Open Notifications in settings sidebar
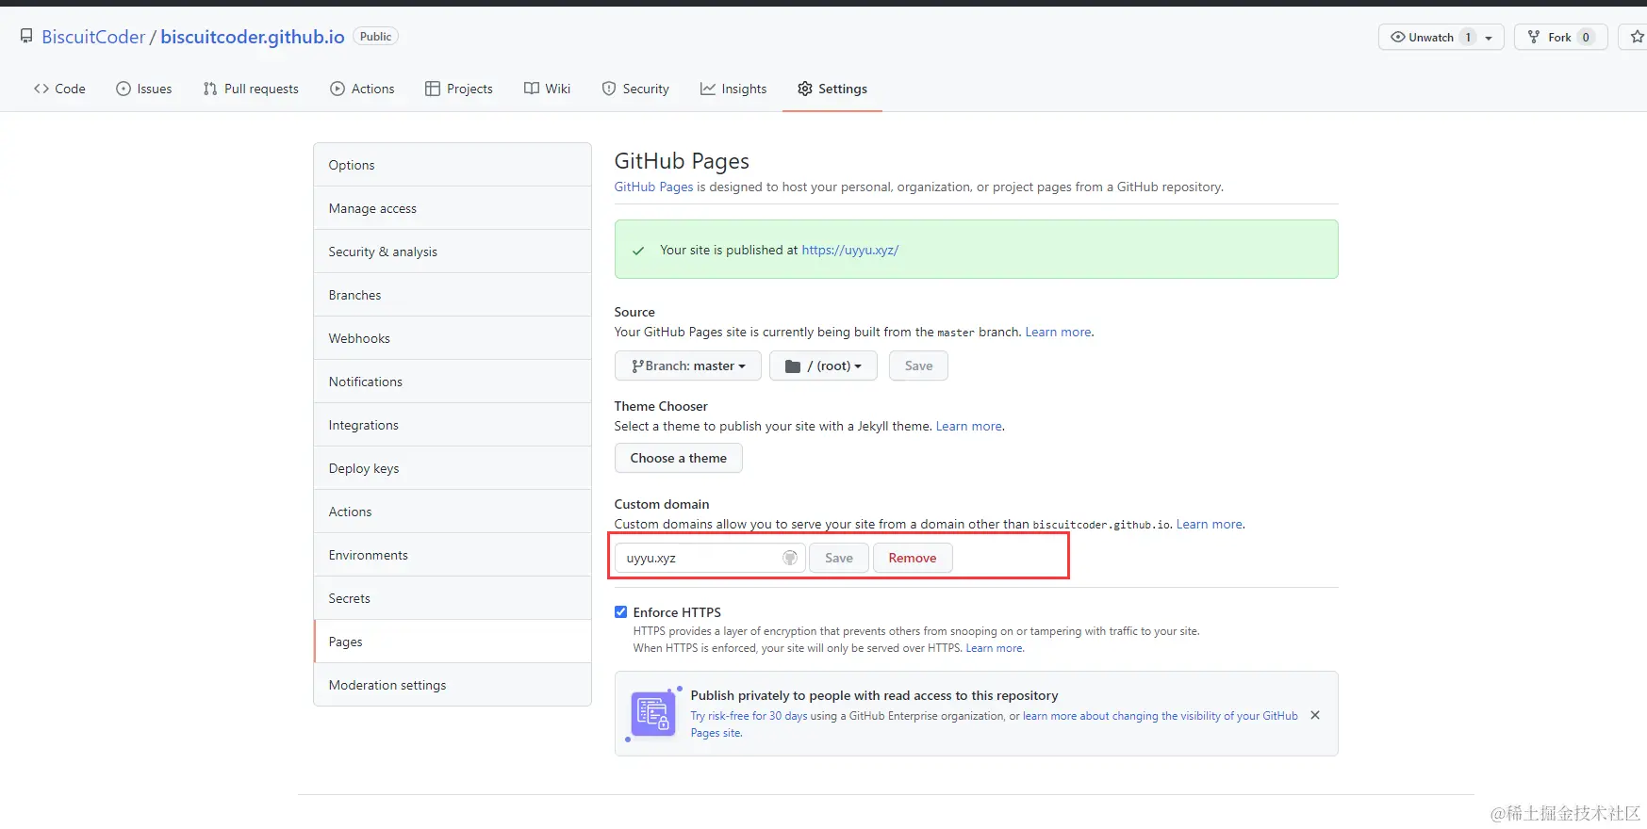Screen dimensions: 1647x829 453,382
